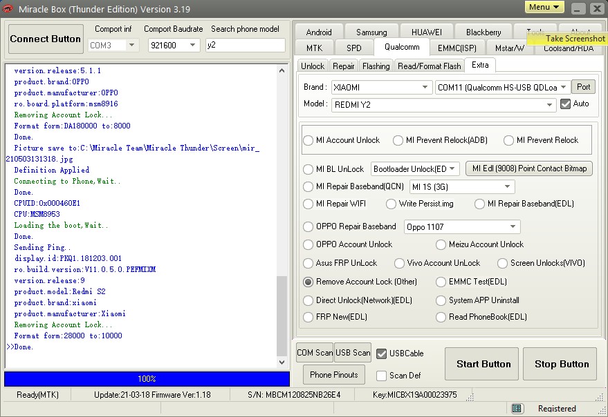
Task: Switch to the Android tab
Action: pyautogui.click(x=319, y=32)
